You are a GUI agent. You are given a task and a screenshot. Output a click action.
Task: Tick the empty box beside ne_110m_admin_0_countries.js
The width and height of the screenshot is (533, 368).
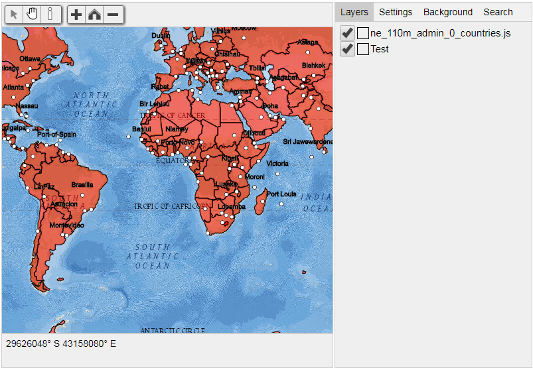(x=363, y=33)
